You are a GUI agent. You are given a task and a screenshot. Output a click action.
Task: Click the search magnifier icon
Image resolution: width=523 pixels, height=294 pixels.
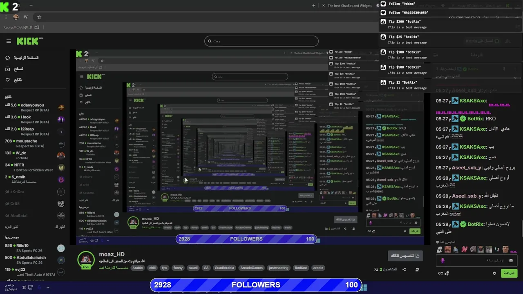tap(210, 41)
